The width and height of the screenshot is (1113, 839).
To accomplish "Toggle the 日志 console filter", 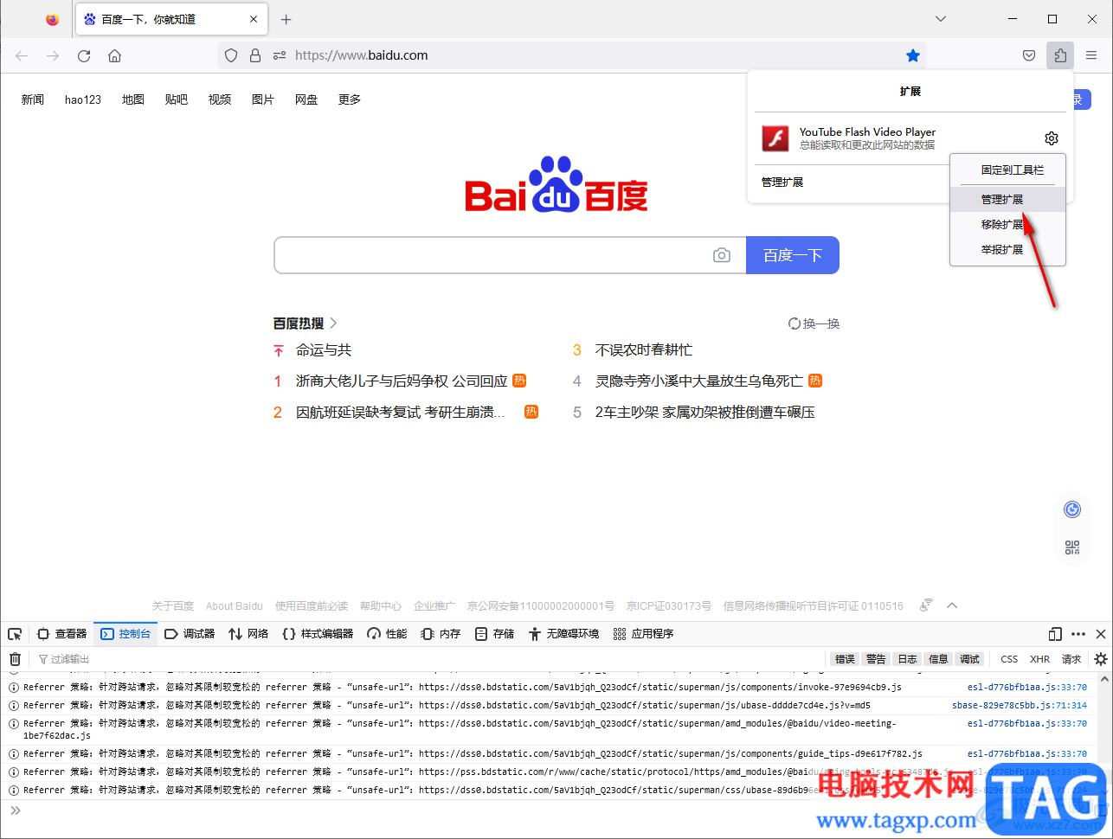I will tap(908, 659).
